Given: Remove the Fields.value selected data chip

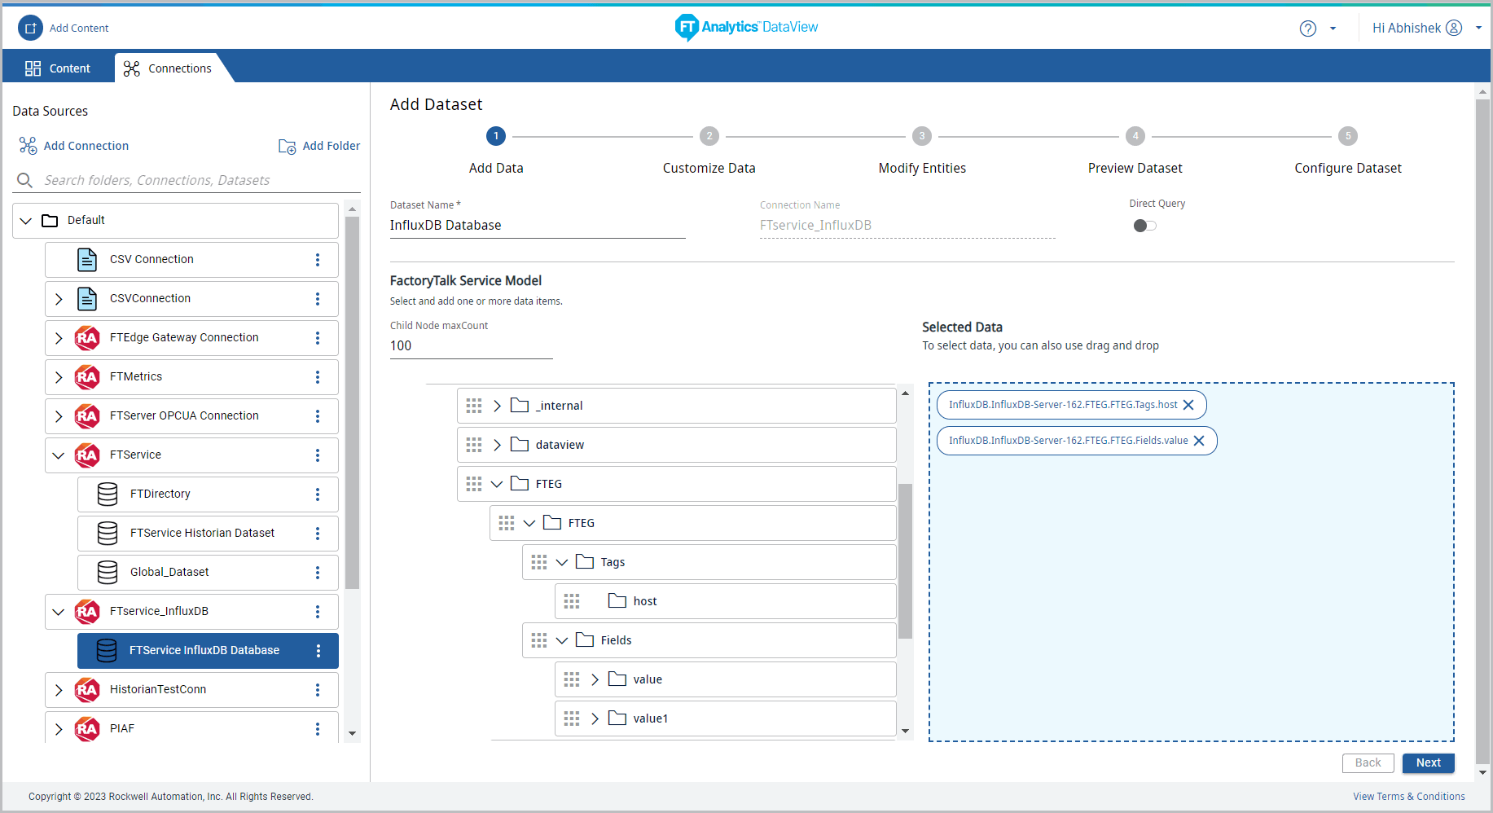Looking at the screenshot, I should pos(1199,441).
